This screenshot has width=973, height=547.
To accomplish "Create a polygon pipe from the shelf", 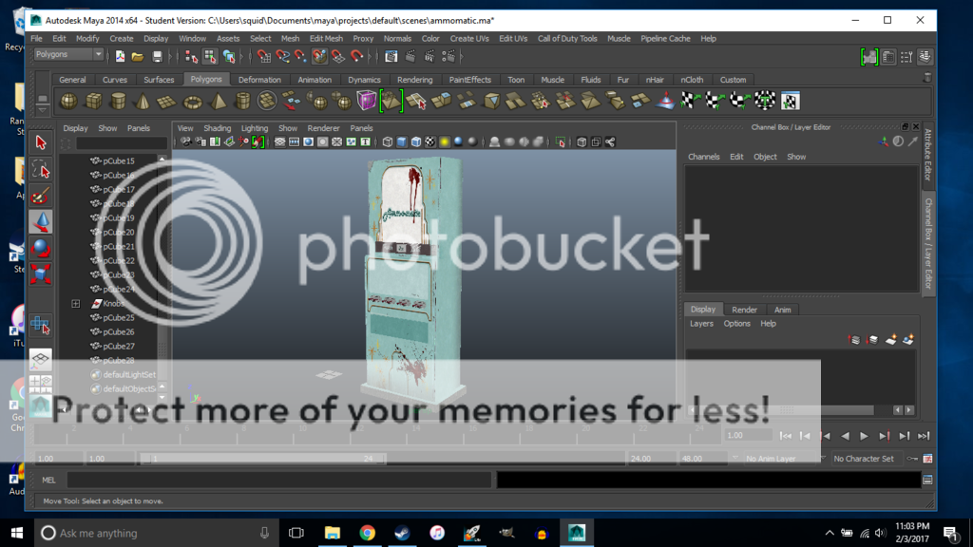I will (242, 101).
